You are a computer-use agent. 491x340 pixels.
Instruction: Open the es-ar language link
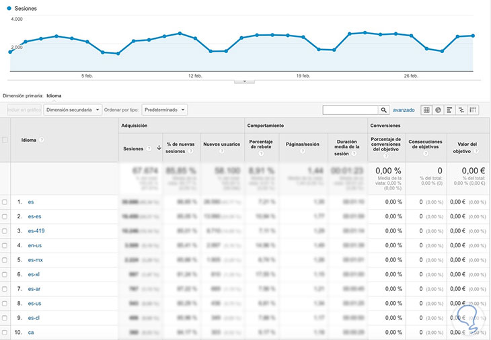tap(34, 289)
